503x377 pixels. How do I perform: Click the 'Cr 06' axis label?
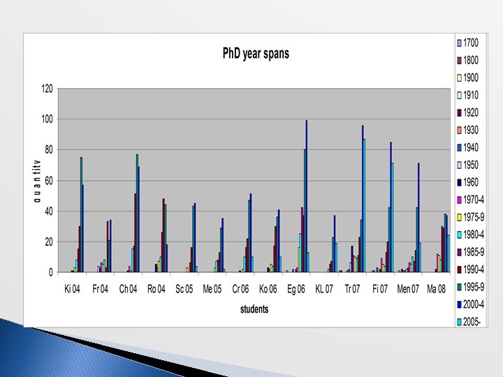[x=240, y=289]
